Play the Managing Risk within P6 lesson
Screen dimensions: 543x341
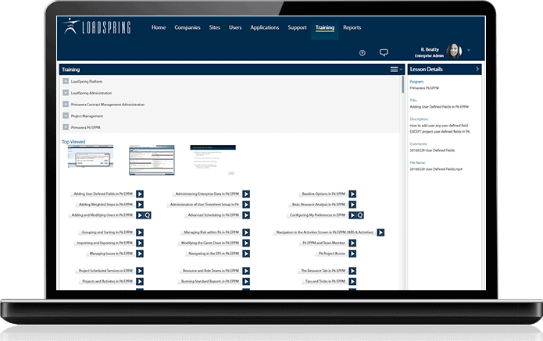[246, 233]
